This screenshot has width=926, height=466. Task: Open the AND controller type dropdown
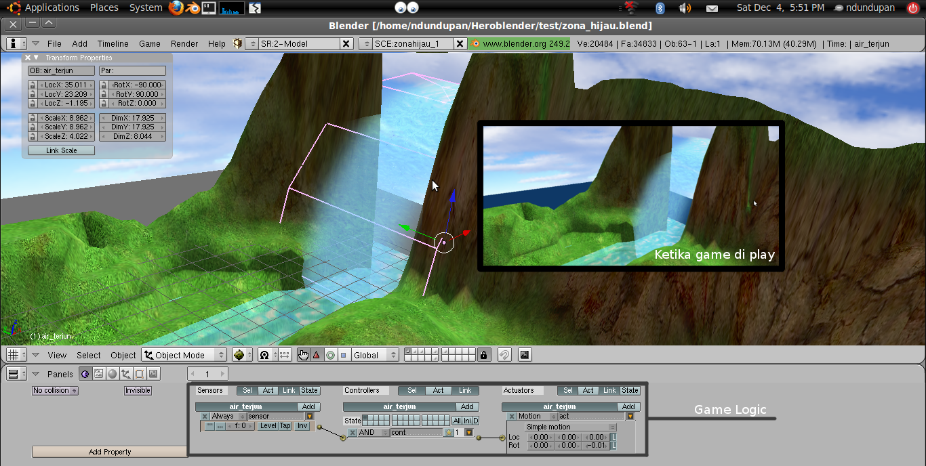pos(373,432)
